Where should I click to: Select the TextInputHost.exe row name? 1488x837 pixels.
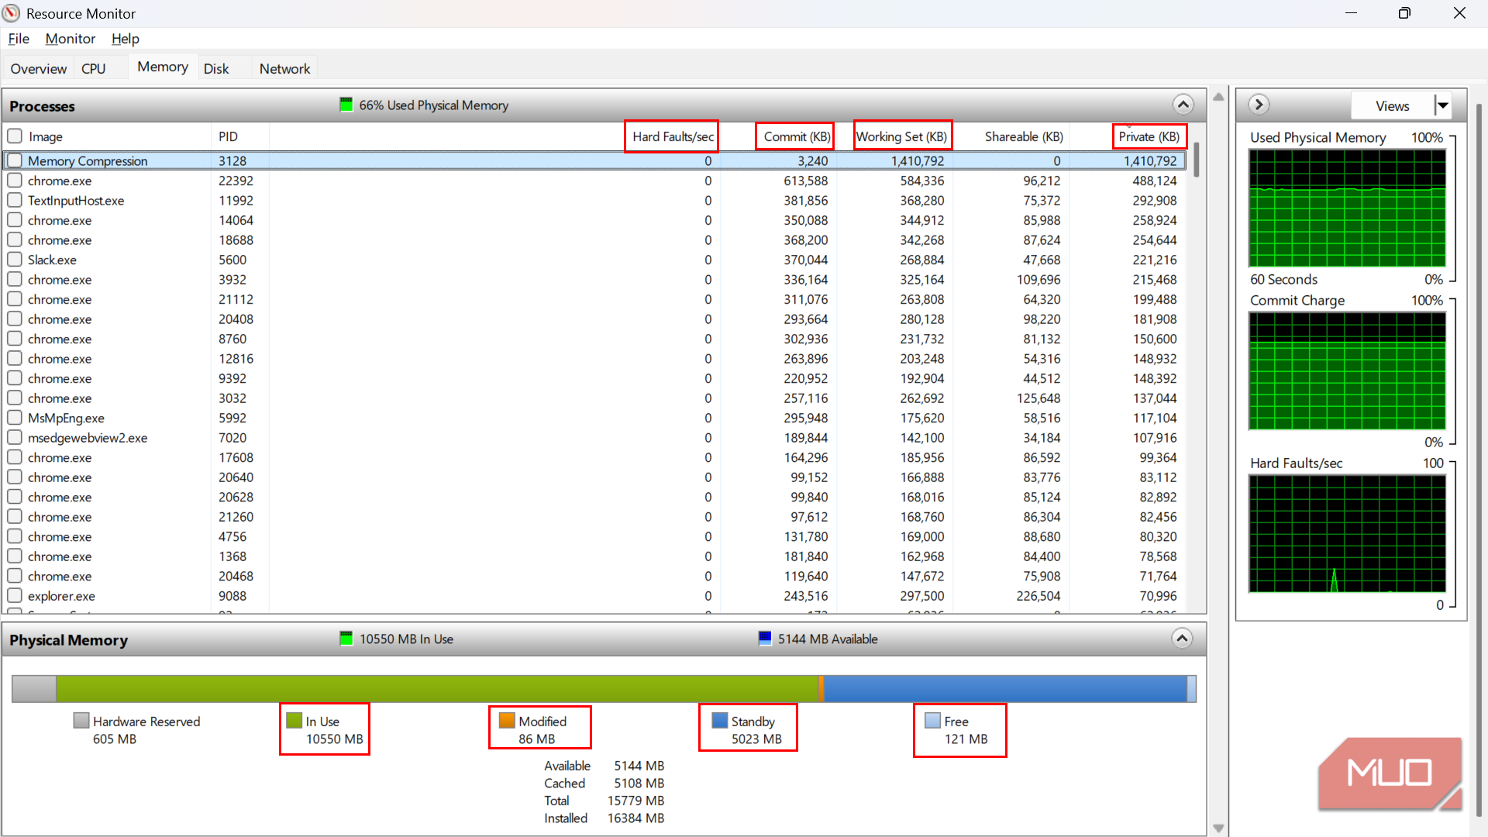(76, 200)
